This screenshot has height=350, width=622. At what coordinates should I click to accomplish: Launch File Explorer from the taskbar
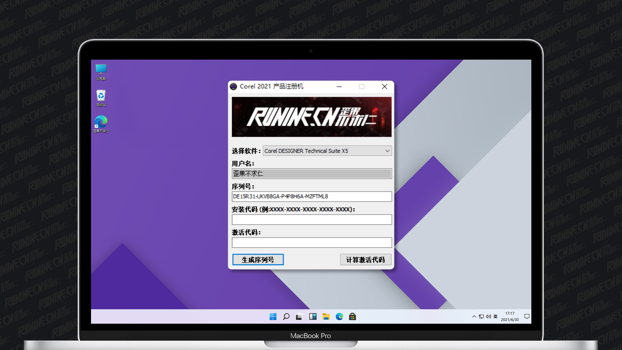point(326,317)
